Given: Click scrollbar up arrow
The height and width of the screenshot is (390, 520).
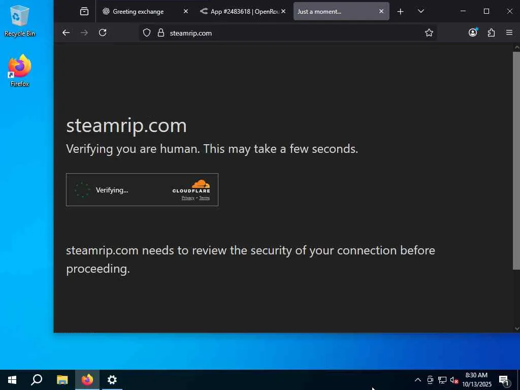Looking at the screenshot, I should (x=516, y=47).
